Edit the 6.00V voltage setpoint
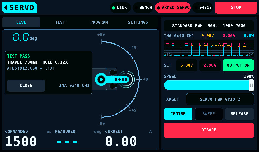Image resolution: width=259 pixels, height=152 pixels. [x=187, y=65]
